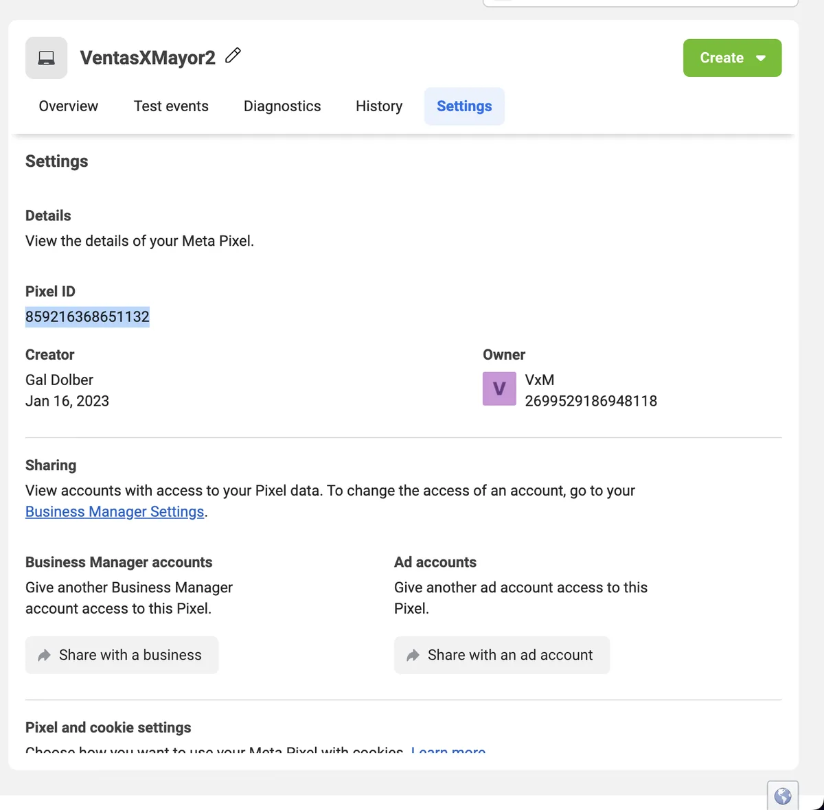
Task: Switch to the Overview tab
Action: coord(69,106)
